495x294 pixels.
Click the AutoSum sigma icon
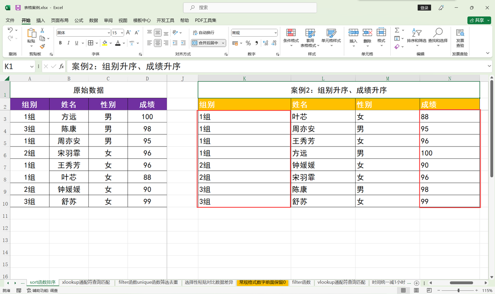[x=397, y=31]
